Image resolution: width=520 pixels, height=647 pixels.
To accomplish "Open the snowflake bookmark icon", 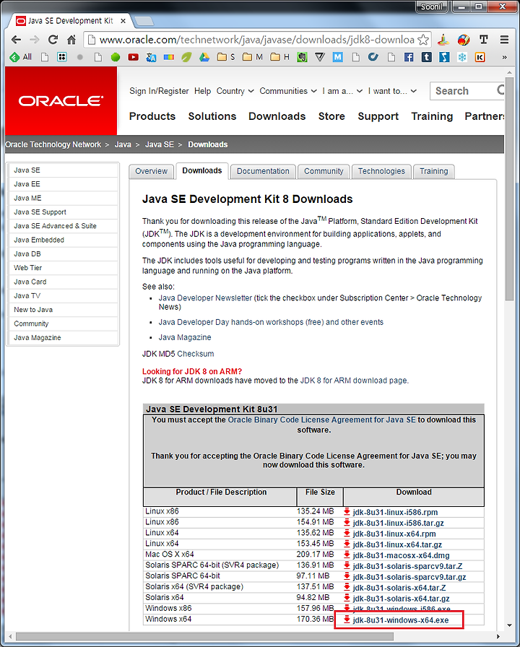I will 461,57.
